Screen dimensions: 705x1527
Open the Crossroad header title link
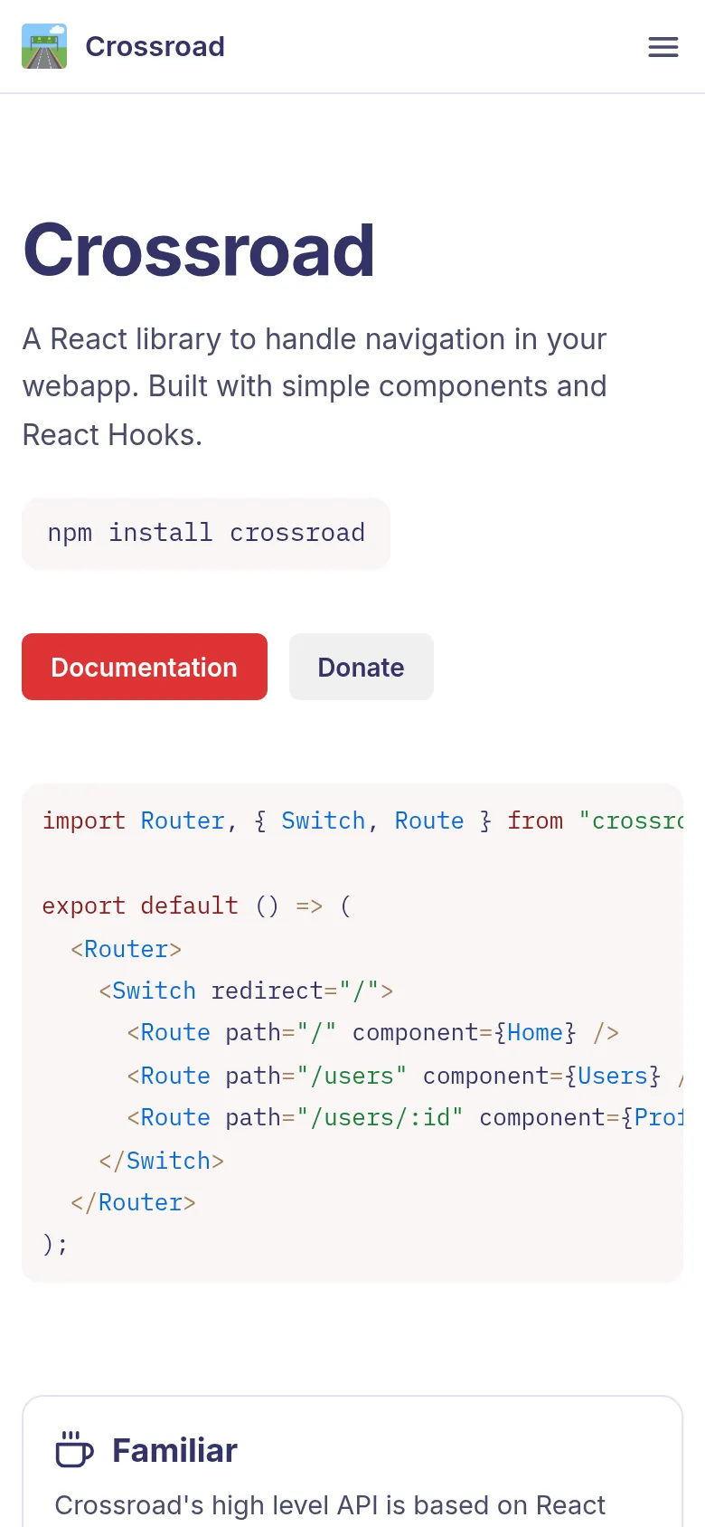point(155,46)
